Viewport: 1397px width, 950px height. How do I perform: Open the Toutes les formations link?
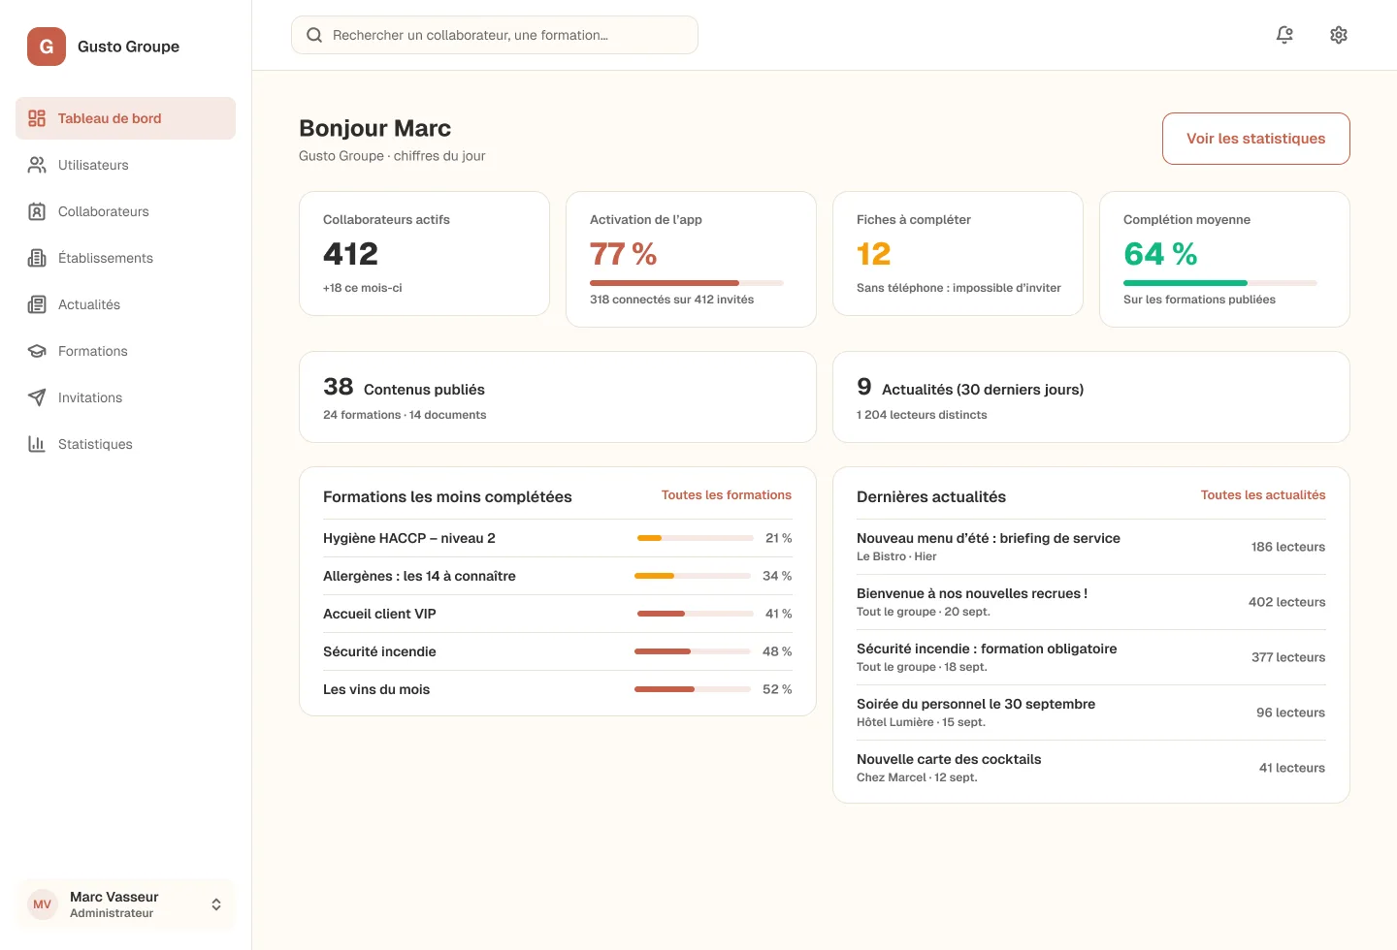click(727, 494)
